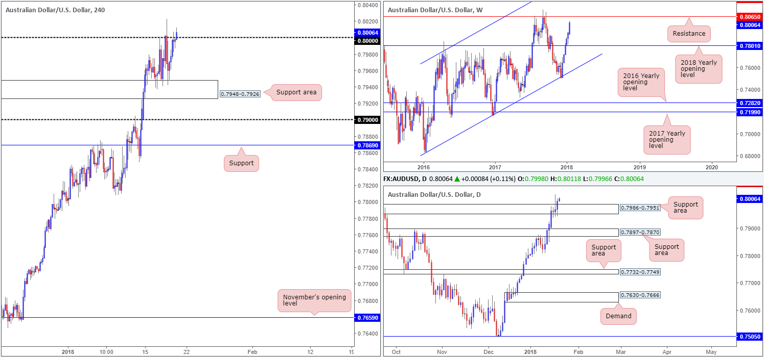Click the 10:00 time axis label
764x357 pixels.
click(x=106, y=352)
